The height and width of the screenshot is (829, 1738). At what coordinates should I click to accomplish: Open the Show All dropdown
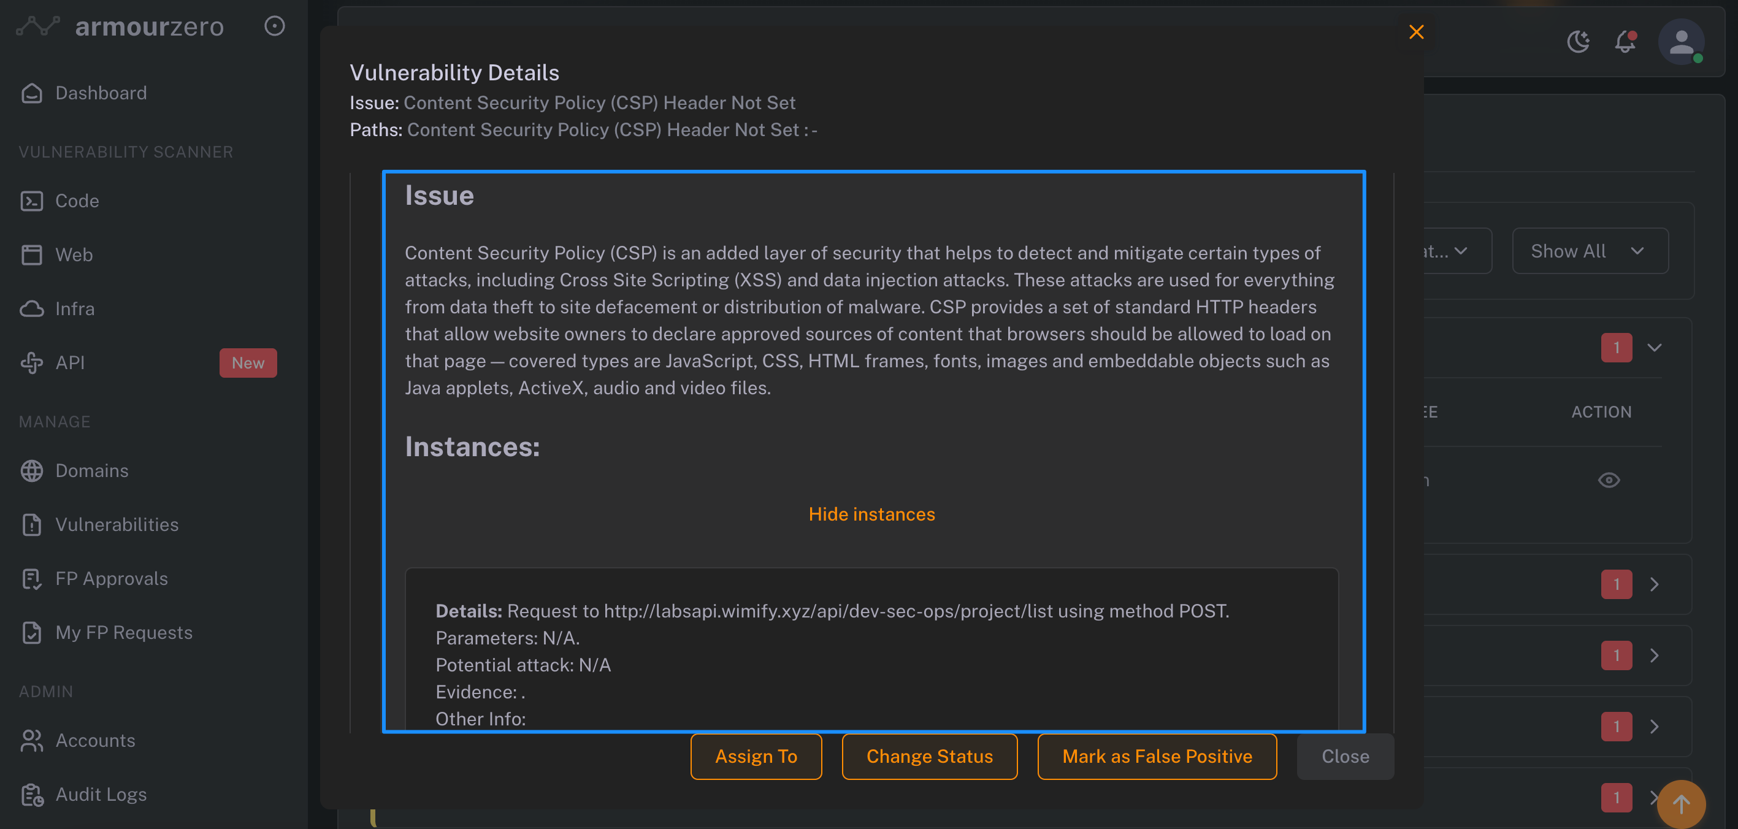click(x=1590, y=251)
